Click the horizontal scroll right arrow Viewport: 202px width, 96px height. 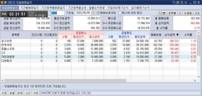pos(195,80)
